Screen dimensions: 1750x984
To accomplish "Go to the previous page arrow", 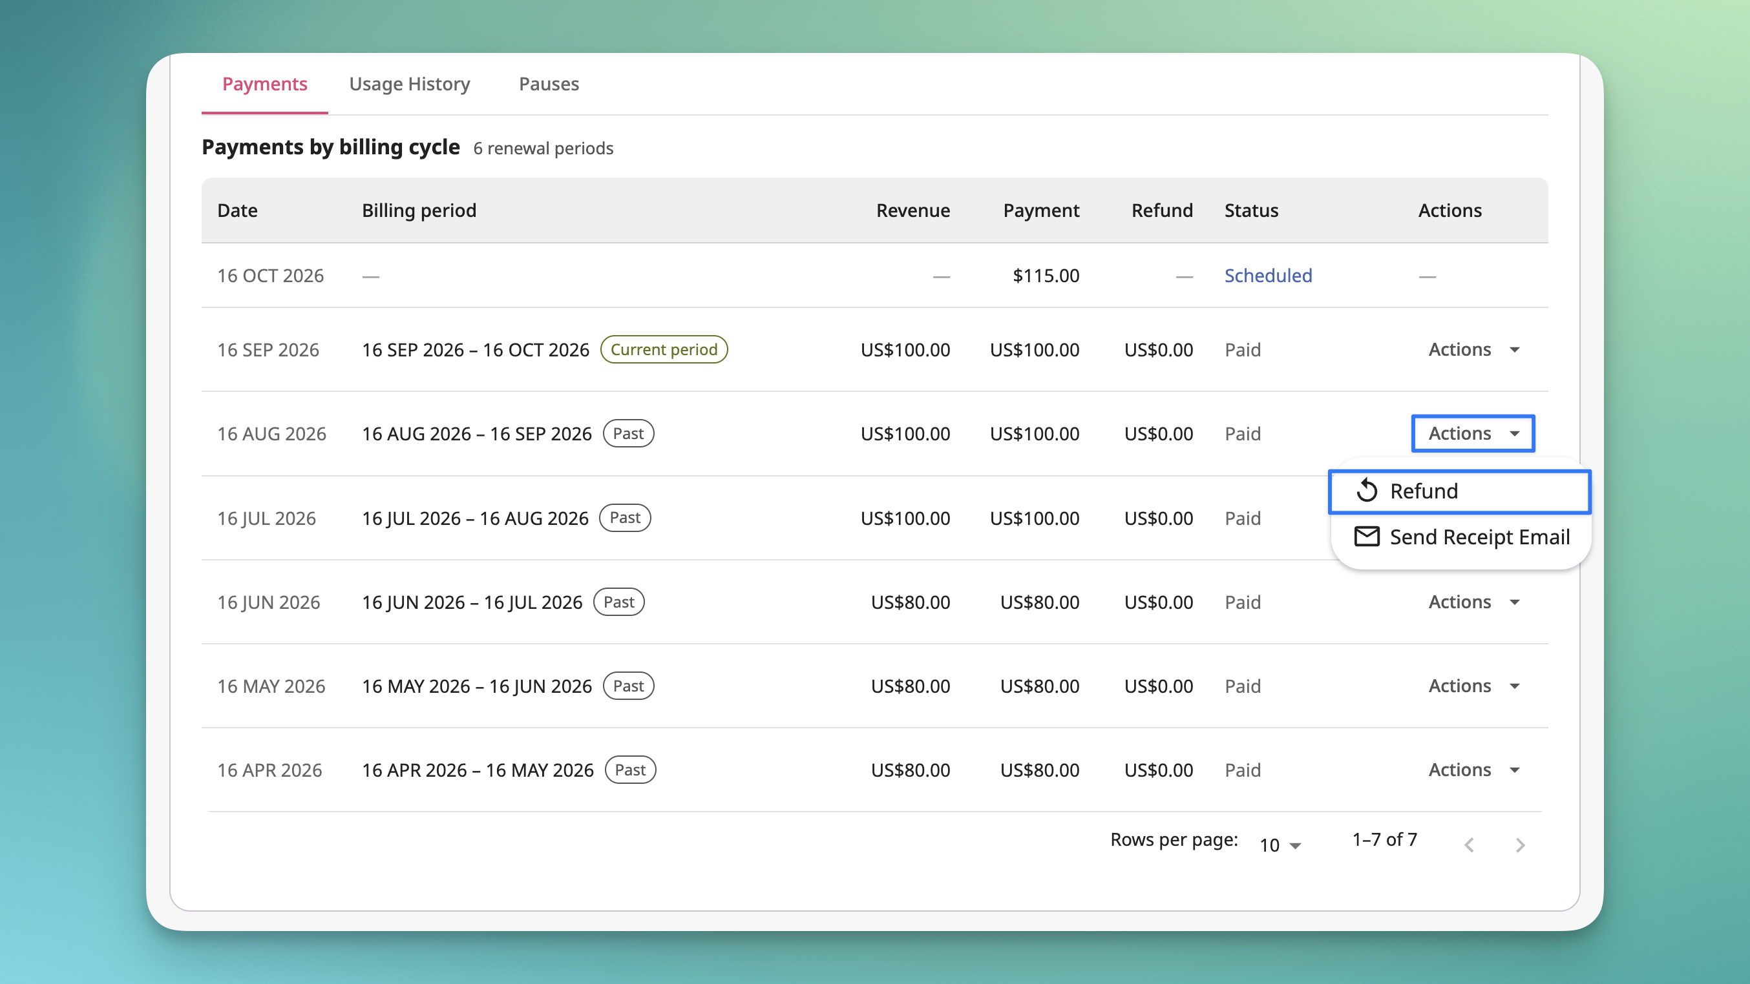I will coord(1470,845).
